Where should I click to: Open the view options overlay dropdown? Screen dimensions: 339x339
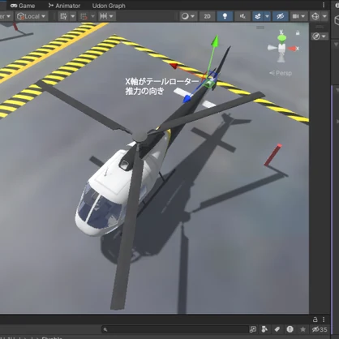(x=320, y=36)
